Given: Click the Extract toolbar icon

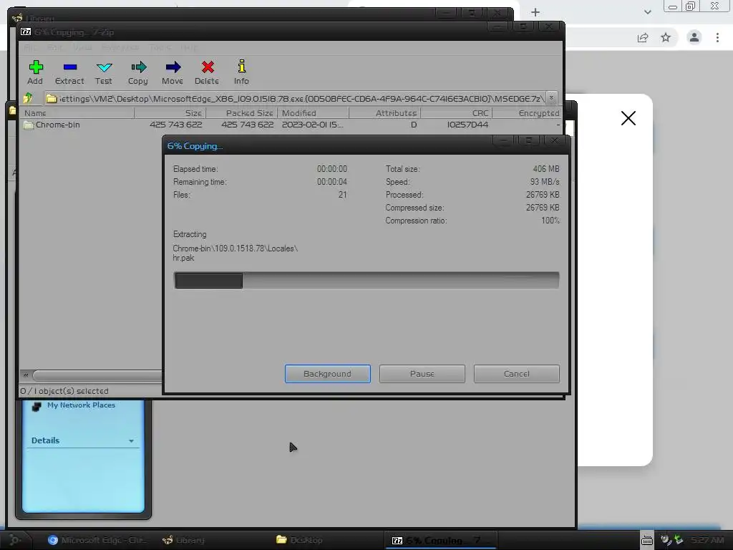Looking at the screenshot, I should pos(69,67).
